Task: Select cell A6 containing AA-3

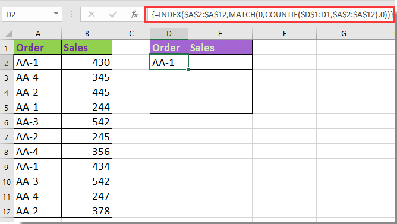Action: [x=37, y=122]
